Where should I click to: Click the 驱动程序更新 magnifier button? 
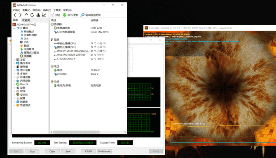[x=91, y=15]
